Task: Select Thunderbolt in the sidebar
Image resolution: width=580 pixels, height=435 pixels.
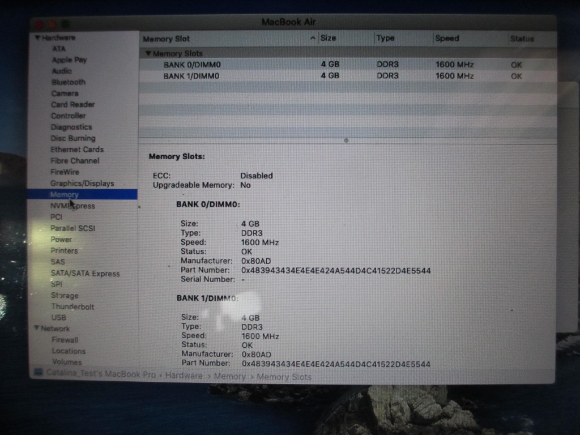Action: [x=72, y=306]
